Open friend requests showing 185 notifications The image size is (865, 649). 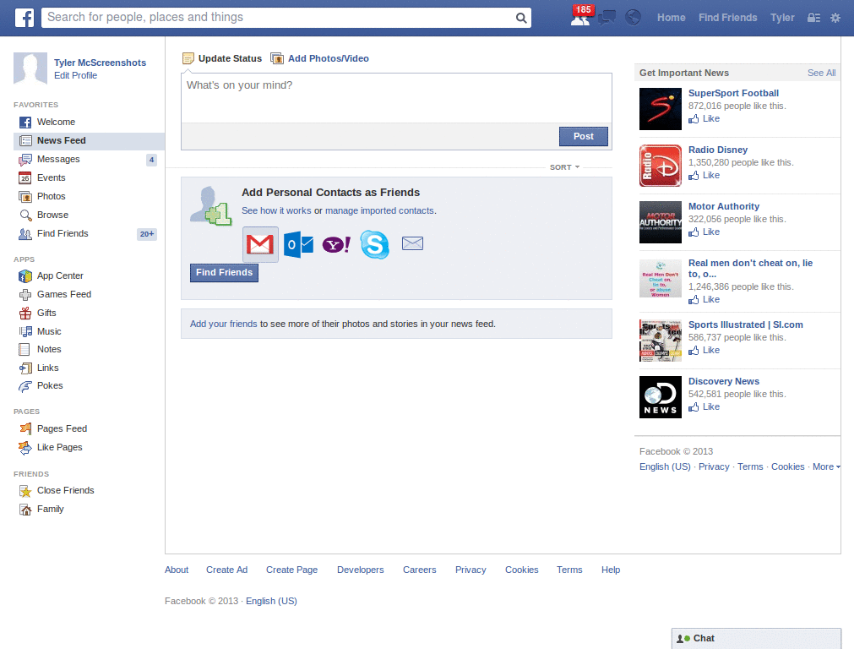[581, 18]
